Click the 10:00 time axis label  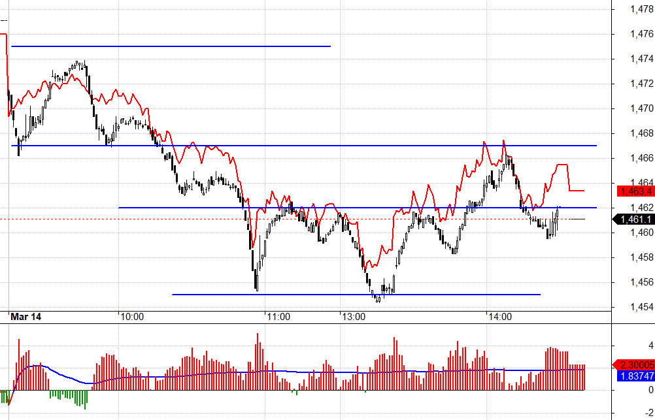coord(132,316)
